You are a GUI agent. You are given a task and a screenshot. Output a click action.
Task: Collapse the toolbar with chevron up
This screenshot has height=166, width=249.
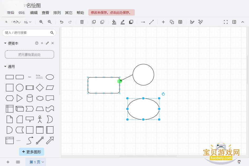[243, 22]
